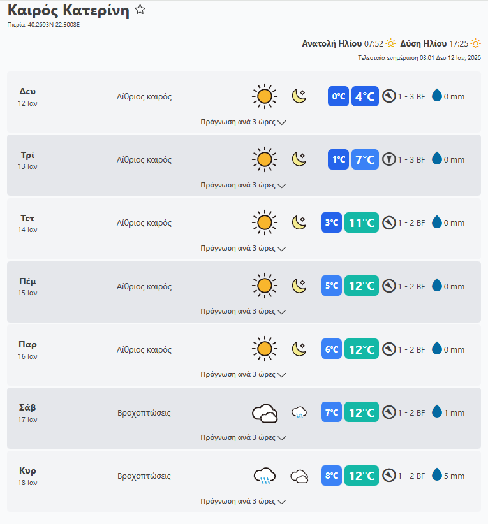This screenshot has width=488, height=524.
Task: Click the 11°C green temperature badge on Wednesday
Action: 361,222
